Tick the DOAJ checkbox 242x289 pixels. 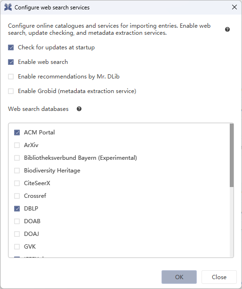click(17, 234)
